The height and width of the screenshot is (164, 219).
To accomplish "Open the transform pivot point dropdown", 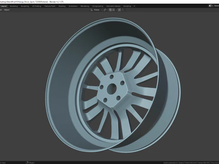I will (x=105, y=10).
